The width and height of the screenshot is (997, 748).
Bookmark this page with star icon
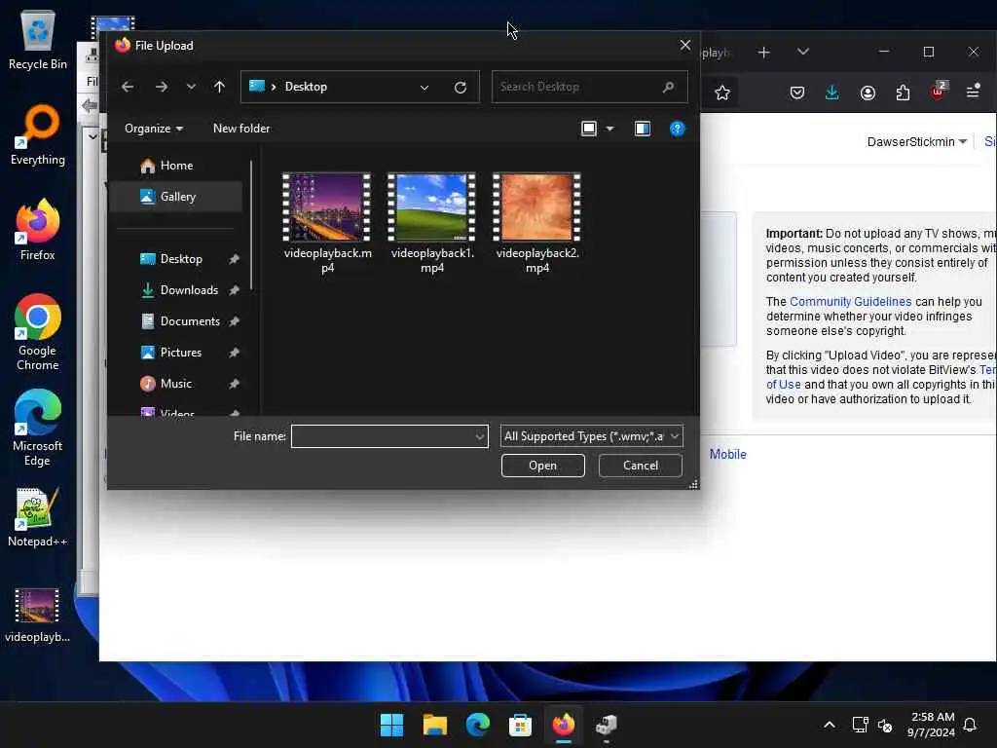point(721,93)
